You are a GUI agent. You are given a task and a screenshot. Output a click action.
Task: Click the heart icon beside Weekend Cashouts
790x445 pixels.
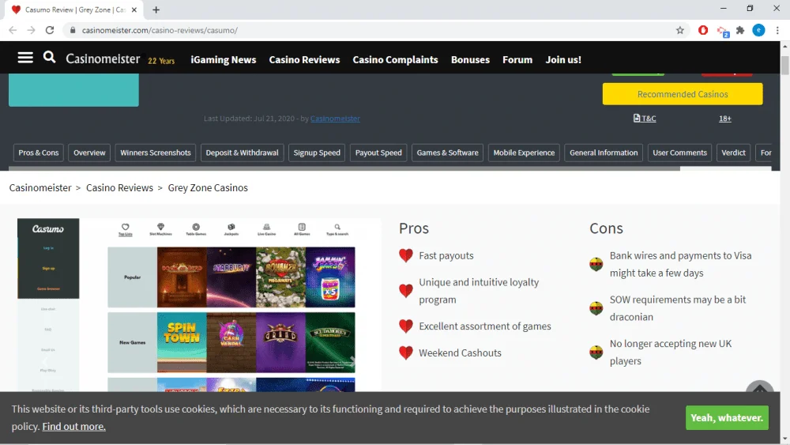[x=405, y=353]
